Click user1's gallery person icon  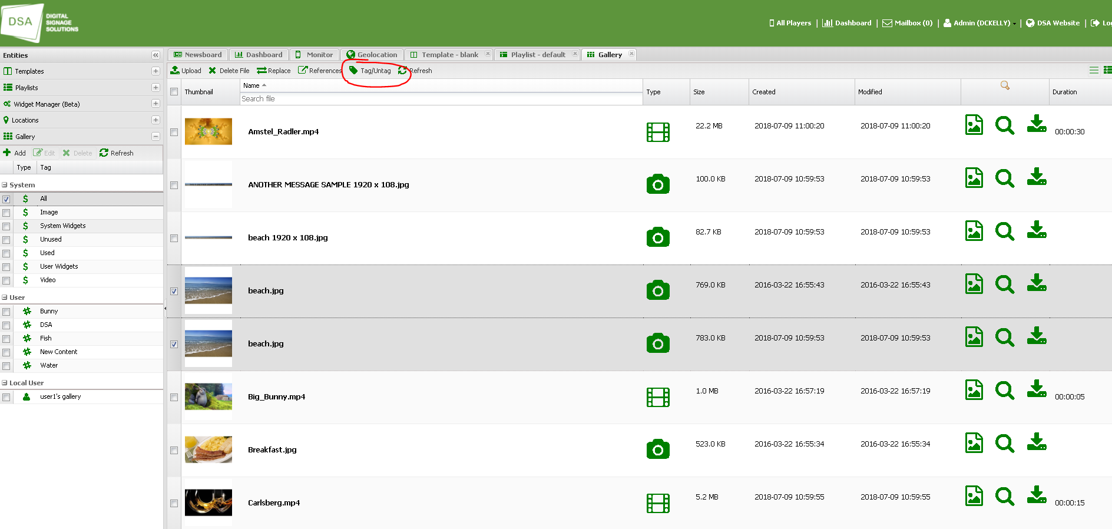pyautogui.click(x=27, y=397)
